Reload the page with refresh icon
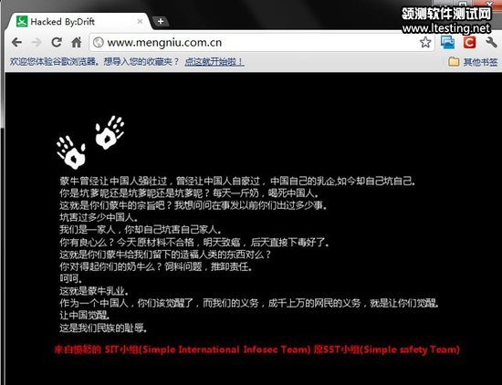 [57, 42]
